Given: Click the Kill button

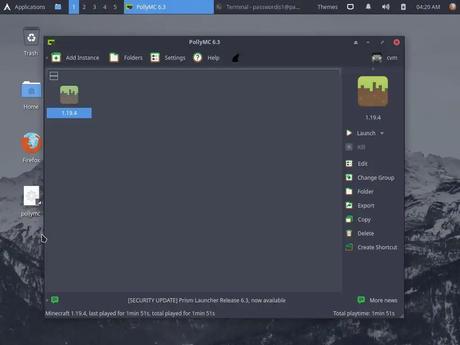Looking at the screenshot, I should 356,147.
